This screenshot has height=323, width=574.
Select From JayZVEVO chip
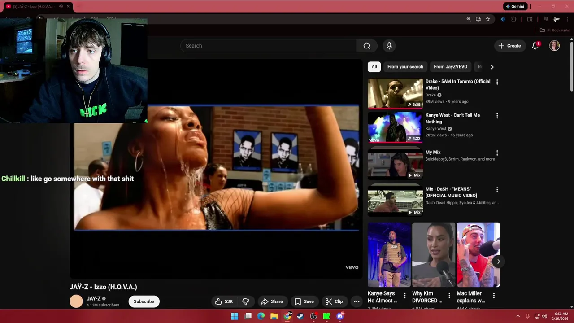point(450,67)
